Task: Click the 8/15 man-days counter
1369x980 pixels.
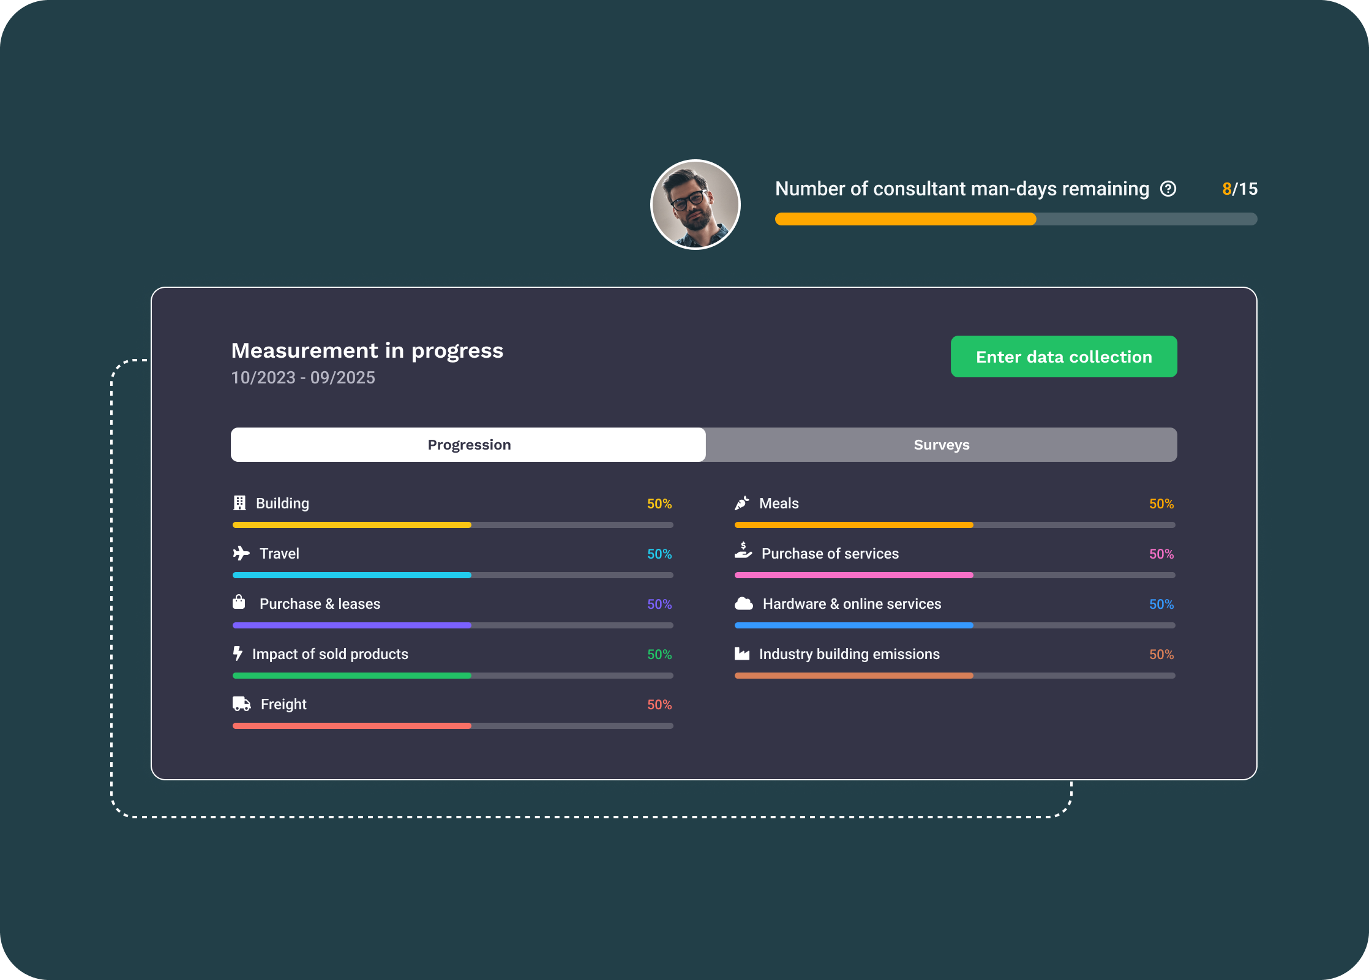Action: [x=1239, y=189]
